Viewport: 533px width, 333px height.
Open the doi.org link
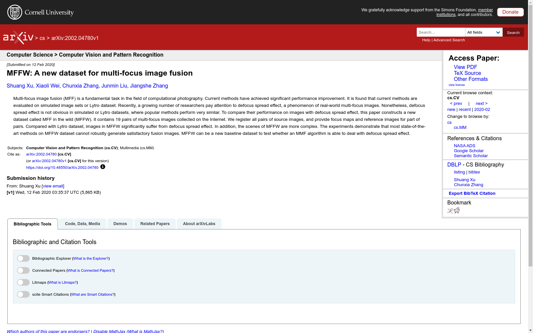coord(62,167)
